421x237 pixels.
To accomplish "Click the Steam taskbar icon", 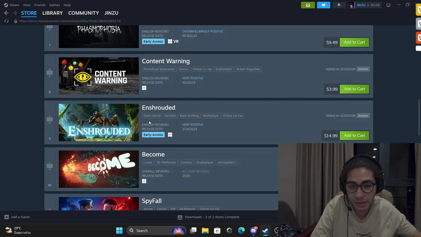I will click(x=265, y=230).
